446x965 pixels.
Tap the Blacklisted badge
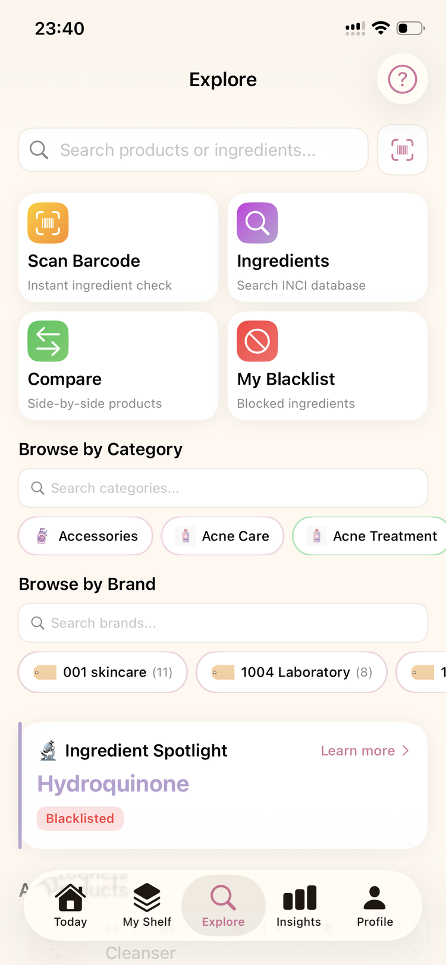tap(80, 818)
